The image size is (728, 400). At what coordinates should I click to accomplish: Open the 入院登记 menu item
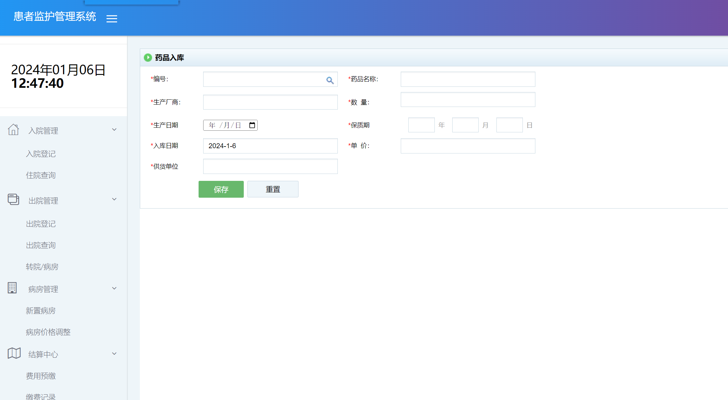[x=41, y=154]
